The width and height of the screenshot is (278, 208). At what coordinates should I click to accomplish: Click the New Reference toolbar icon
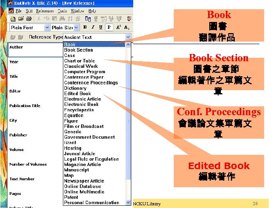13,18
